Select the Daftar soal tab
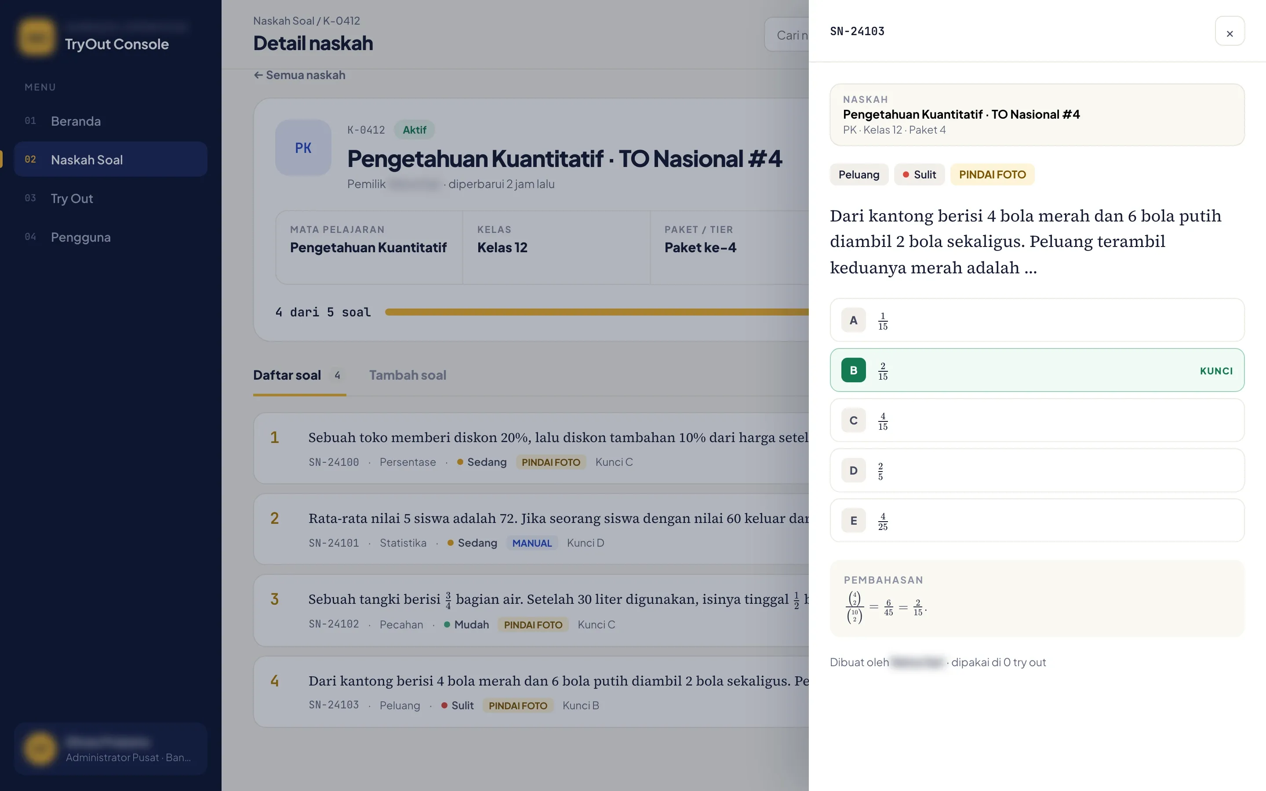The width and height of the screenshot is (1266, 791). [299, 375]
